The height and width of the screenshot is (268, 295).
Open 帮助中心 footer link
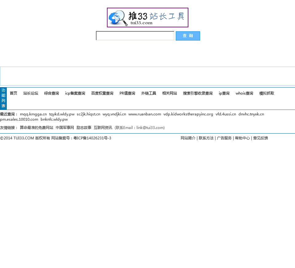(242, 138)
